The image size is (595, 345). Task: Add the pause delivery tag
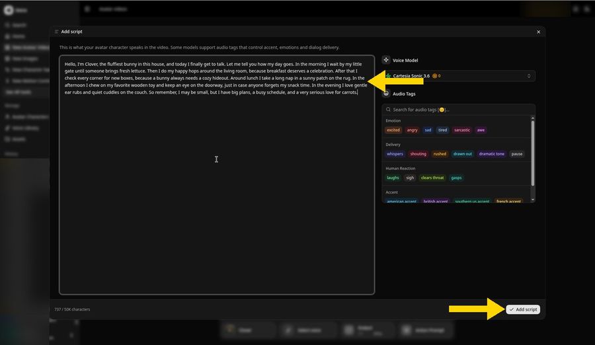pyautogui.click(x=517, y=154)
